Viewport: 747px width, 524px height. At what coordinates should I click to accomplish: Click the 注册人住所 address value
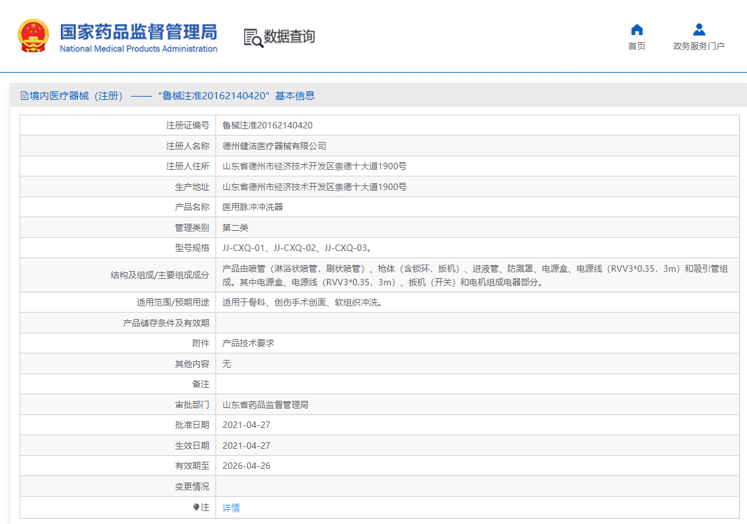314,166
